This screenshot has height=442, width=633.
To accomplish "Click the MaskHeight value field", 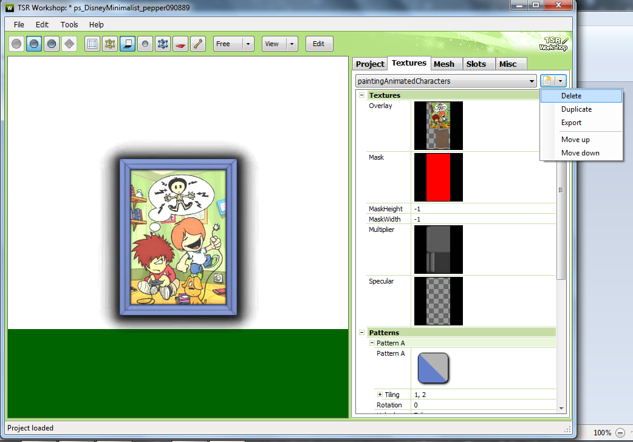I will click(x=484, y=209).
